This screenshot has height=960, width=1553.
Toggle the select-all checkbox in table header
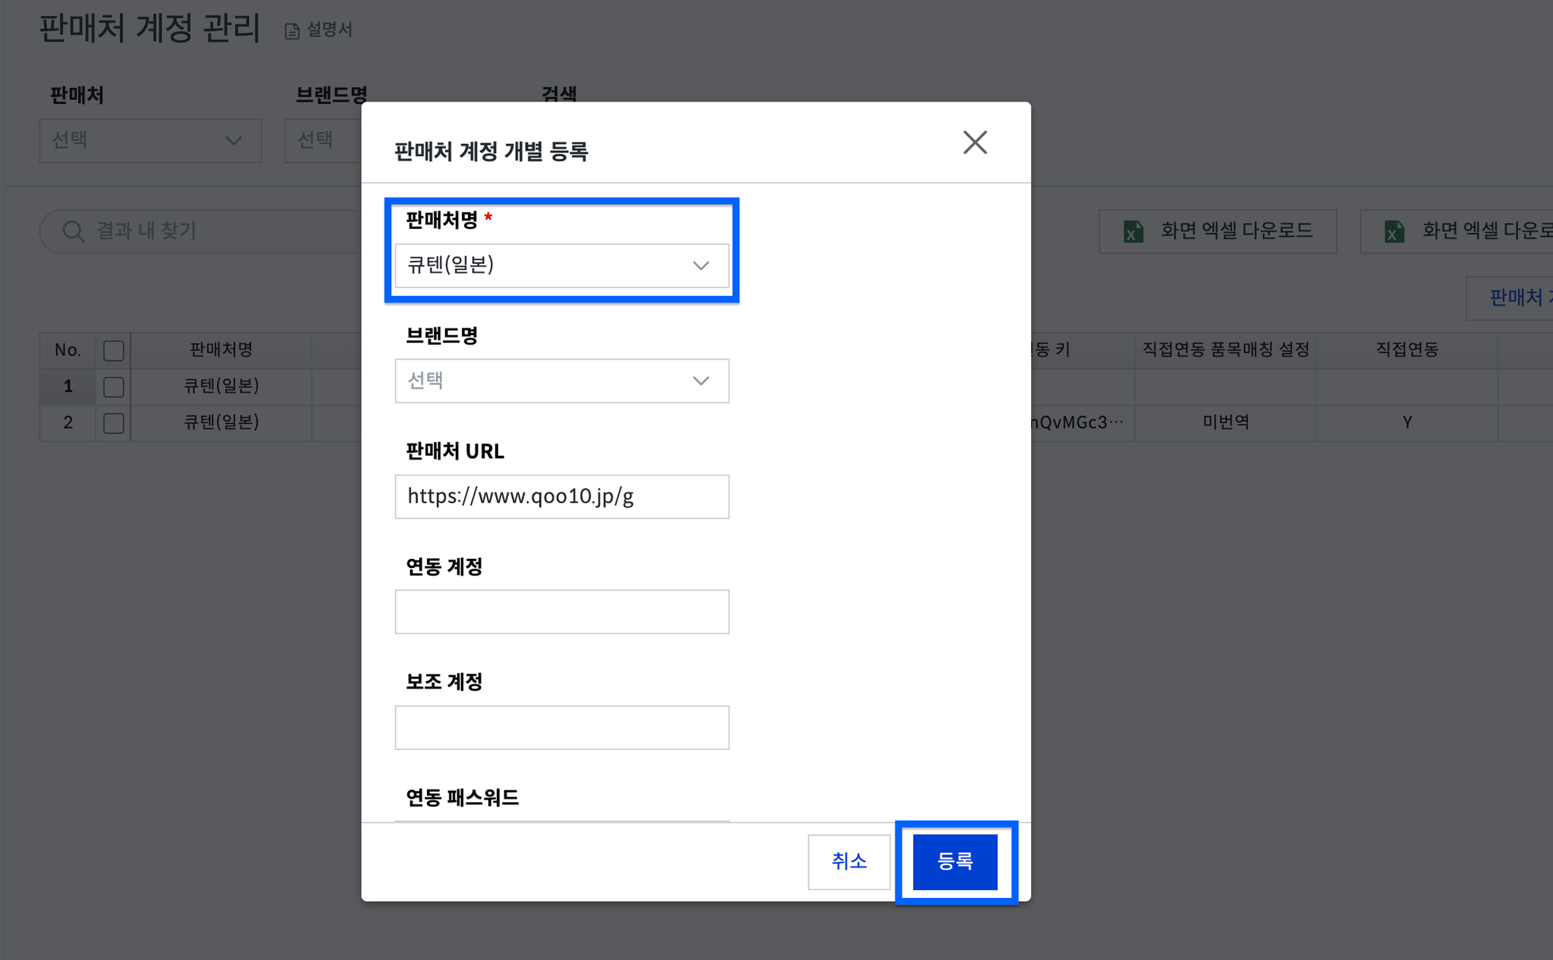[x=114, y=350]
